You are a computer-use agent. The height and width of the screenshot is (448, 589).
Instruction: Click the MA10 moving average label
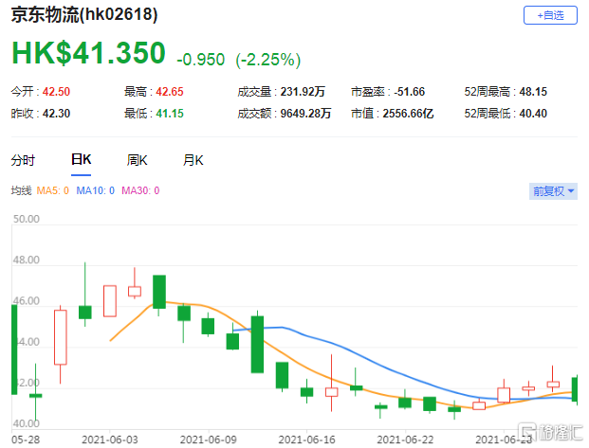[x=96, y=190]
